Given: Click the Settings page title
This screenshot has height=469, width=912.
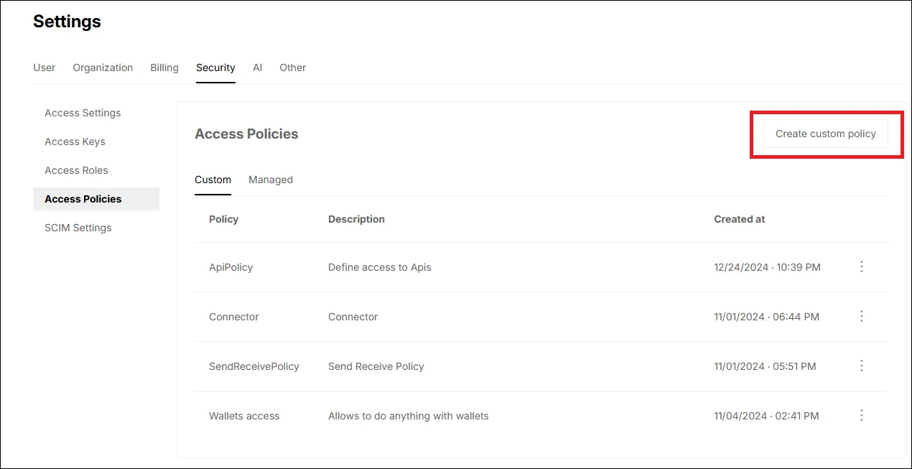Looking at the screenshot, I should (x=67, y=22).
